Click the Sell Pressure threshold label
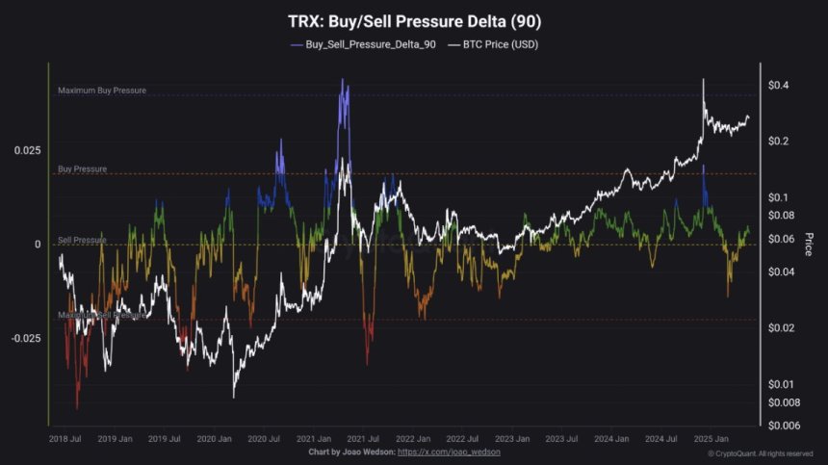This screenshot has height=465, width=828. 83,239
